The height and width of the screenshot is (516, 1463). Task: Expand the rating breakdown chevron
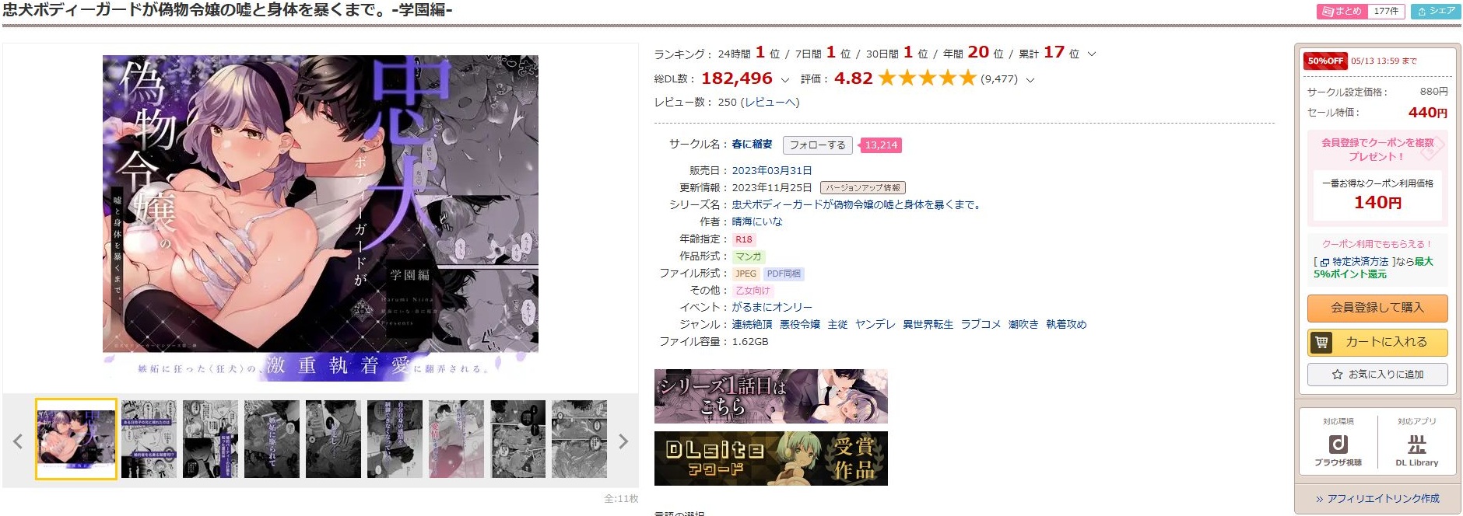(1030, 79)
